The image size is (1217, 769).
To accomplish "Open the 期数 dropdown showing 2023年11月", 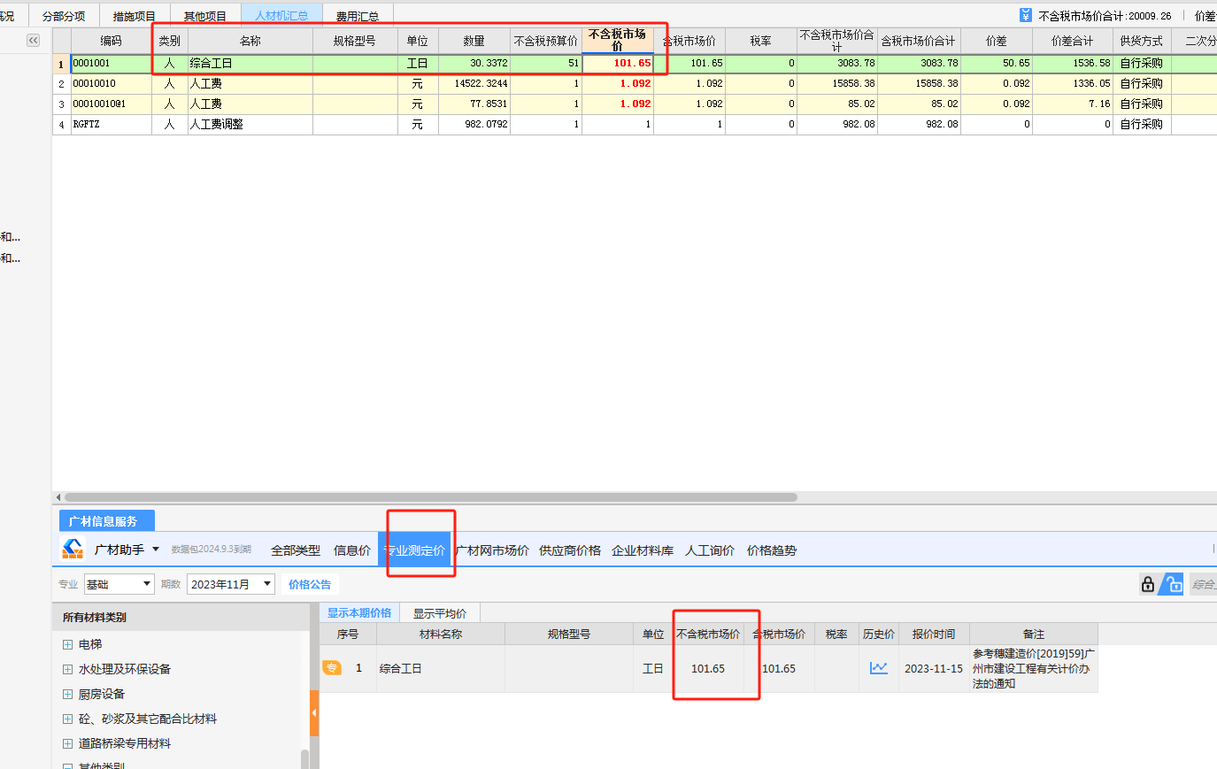I will pos(230,584).
